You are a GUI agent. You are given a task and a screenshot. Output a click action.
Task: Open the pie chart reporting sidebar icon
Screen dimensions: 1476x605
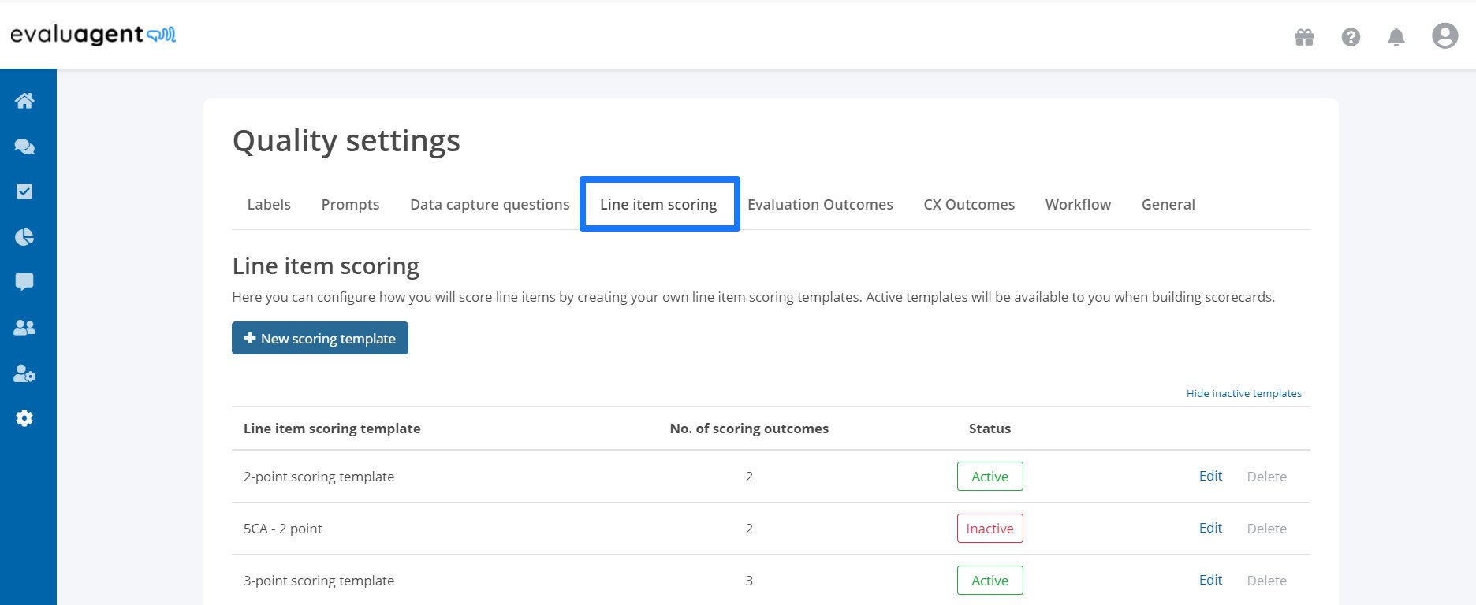tap(24, 237)
